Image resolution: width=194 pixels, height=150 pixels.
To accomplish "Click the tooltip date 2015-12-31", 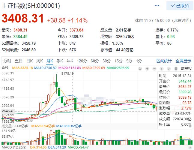I will pyautogui.click(x=182, y=76).
